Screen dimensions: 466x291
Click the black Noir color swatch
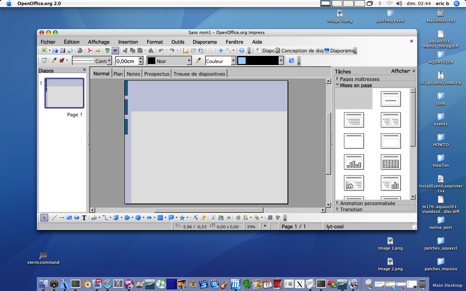tap(151, 60)
